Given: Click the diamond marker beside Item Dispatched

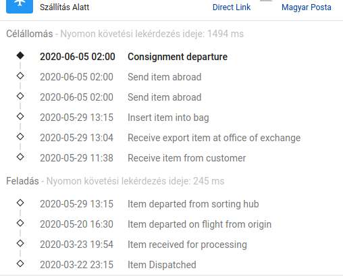Looking at the screenshot, I should pos(20,263).
